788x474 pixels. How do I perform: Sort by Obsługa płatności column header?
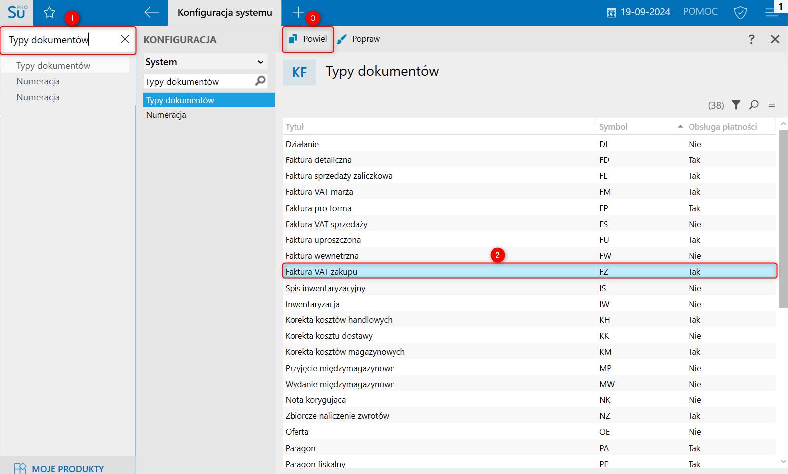[730, 127]
